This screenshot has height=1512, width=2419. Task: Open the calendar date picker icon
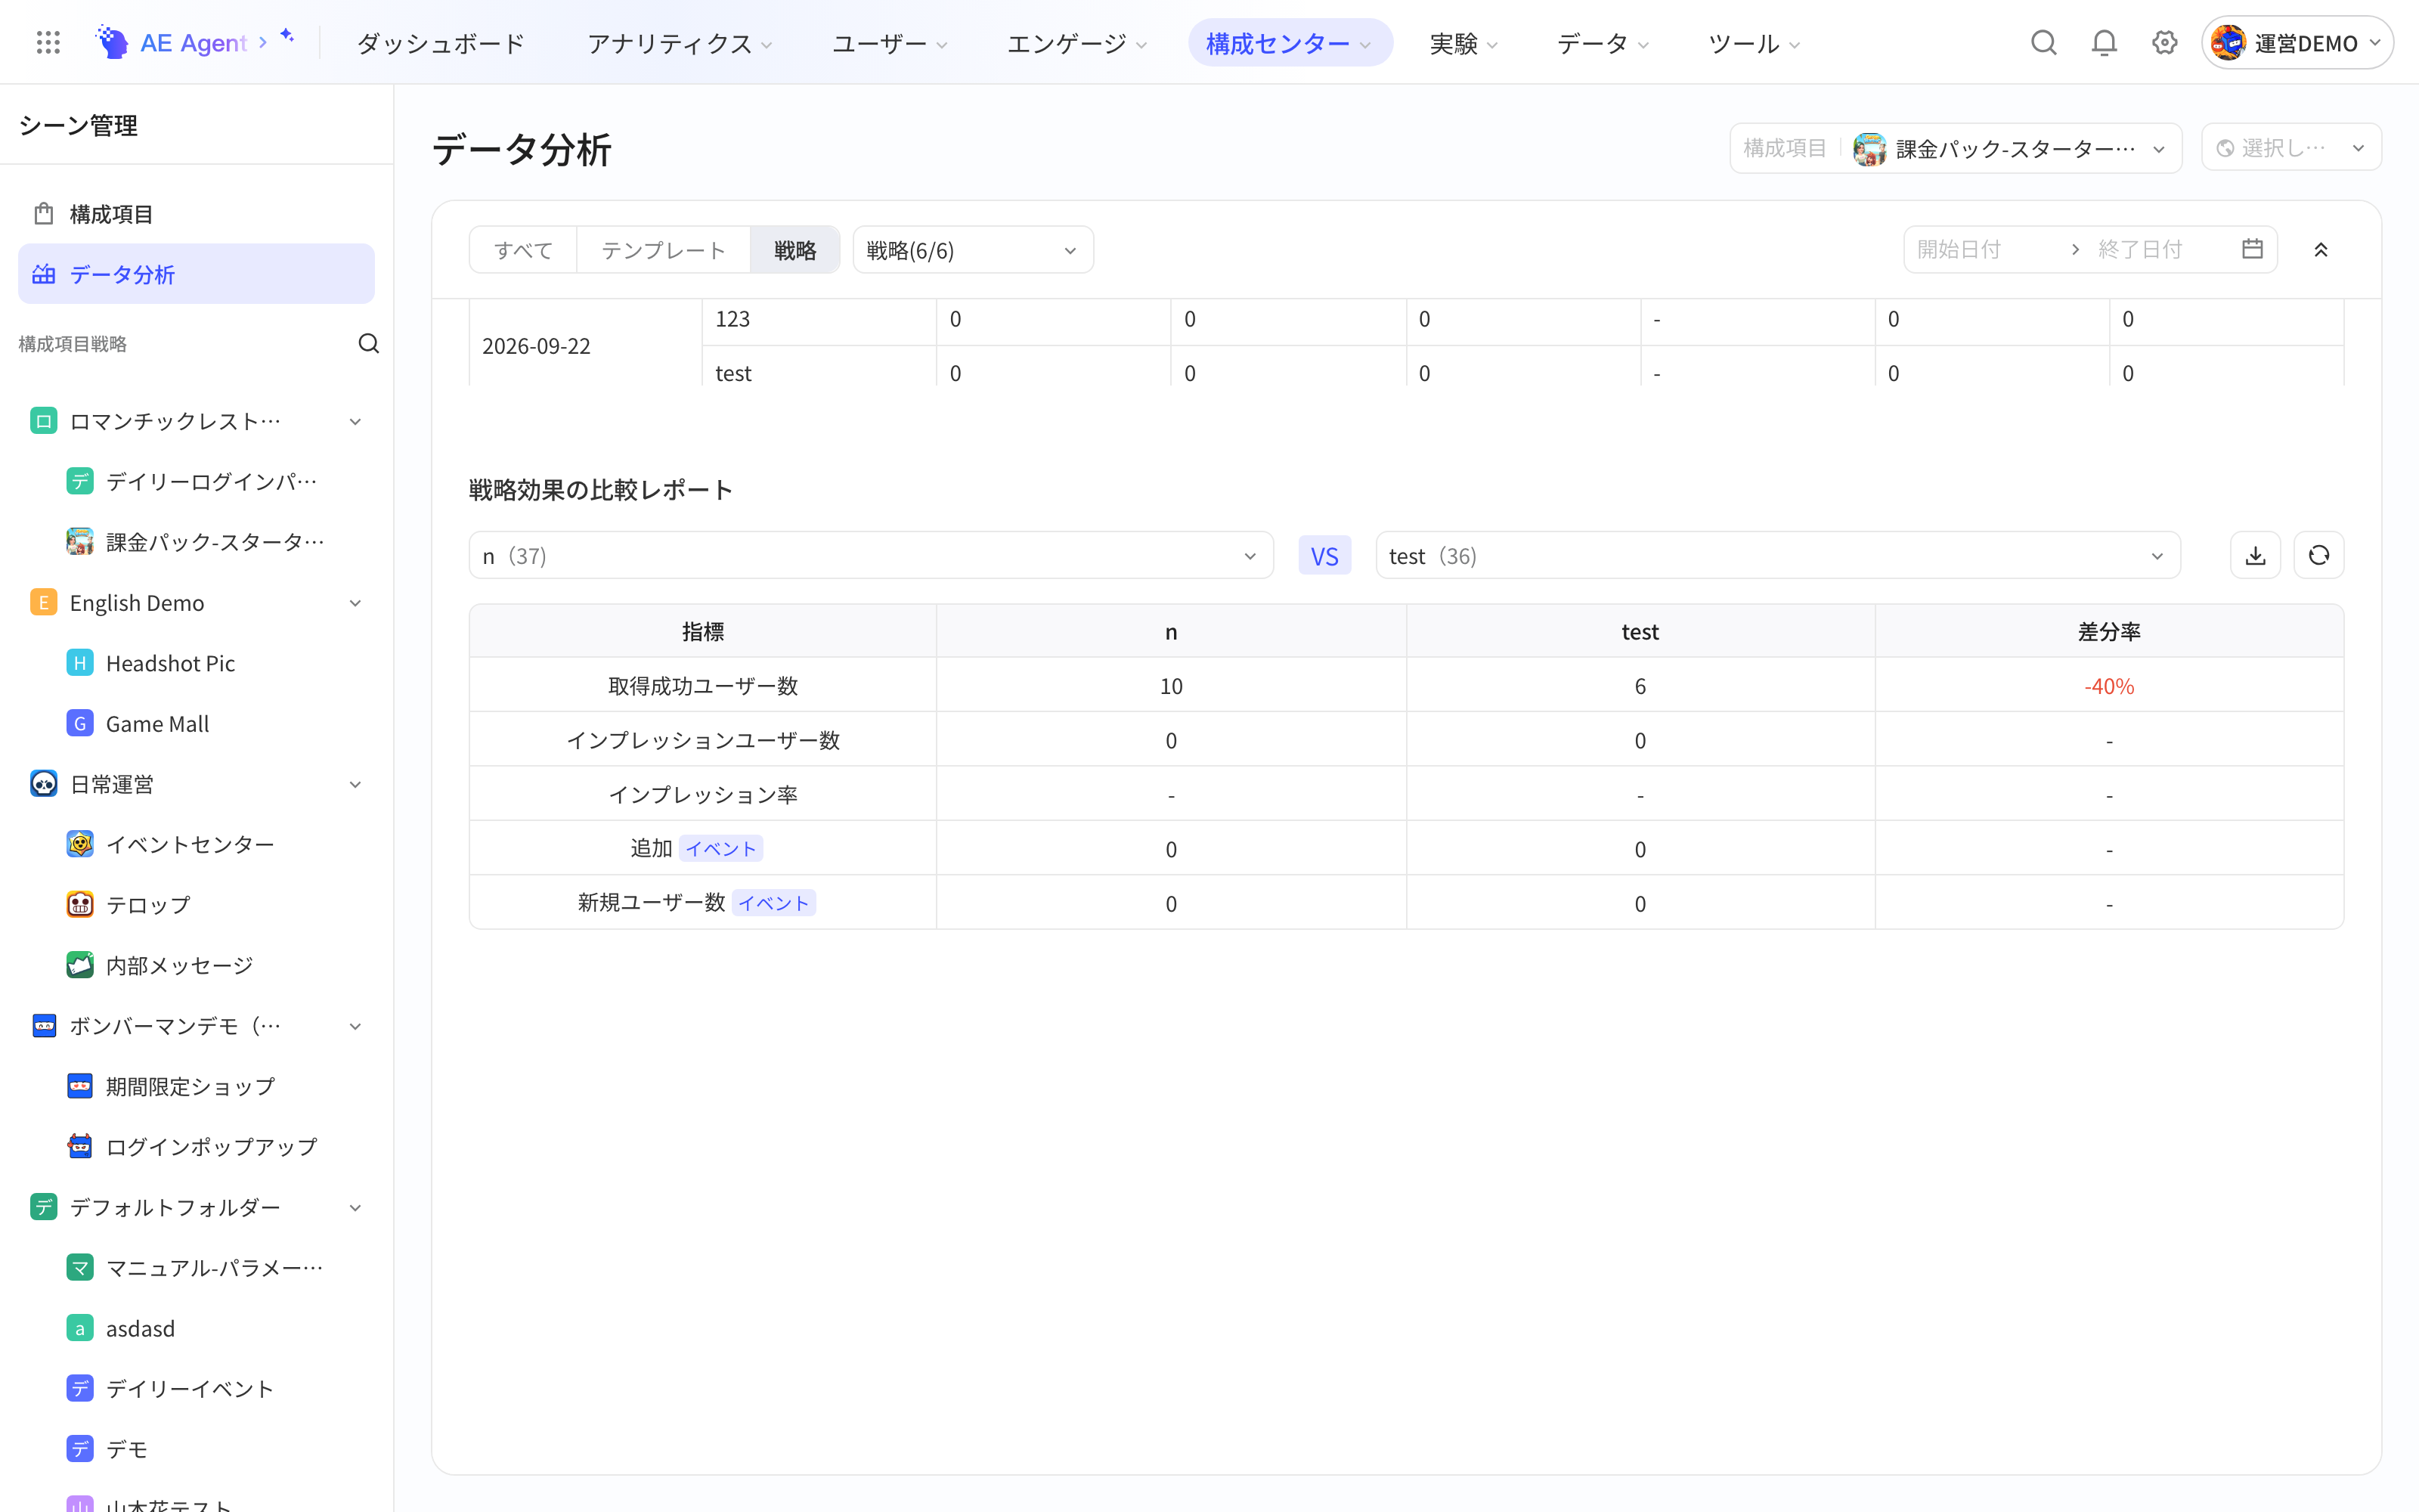[x=2252, y=249]
